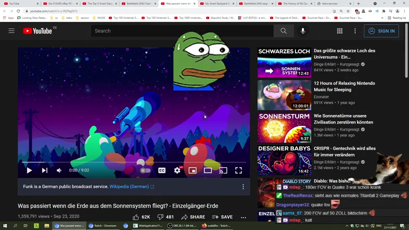Seek on the video progress bar
This screenshot has height=230, width=409.
tap(134, 162)
